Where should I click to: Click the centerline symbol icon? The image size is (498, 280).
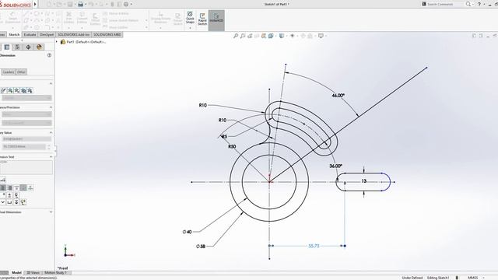click(16, 195)
